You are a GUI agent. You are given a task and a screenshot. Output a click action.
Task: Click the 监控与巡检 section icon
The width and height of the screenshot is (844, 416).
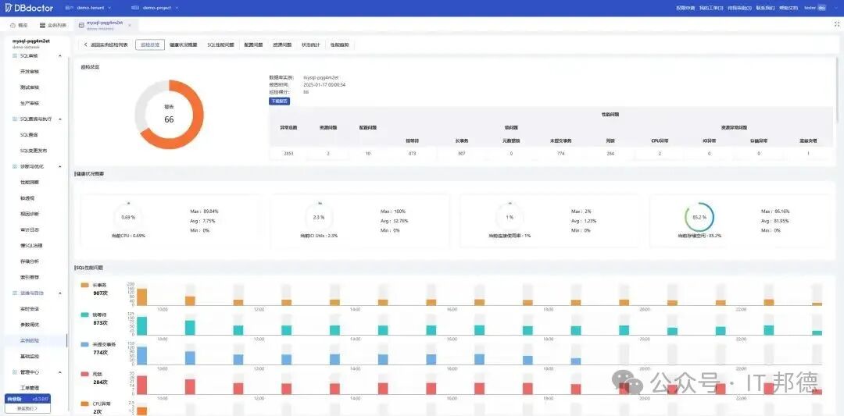click(15, 293)
